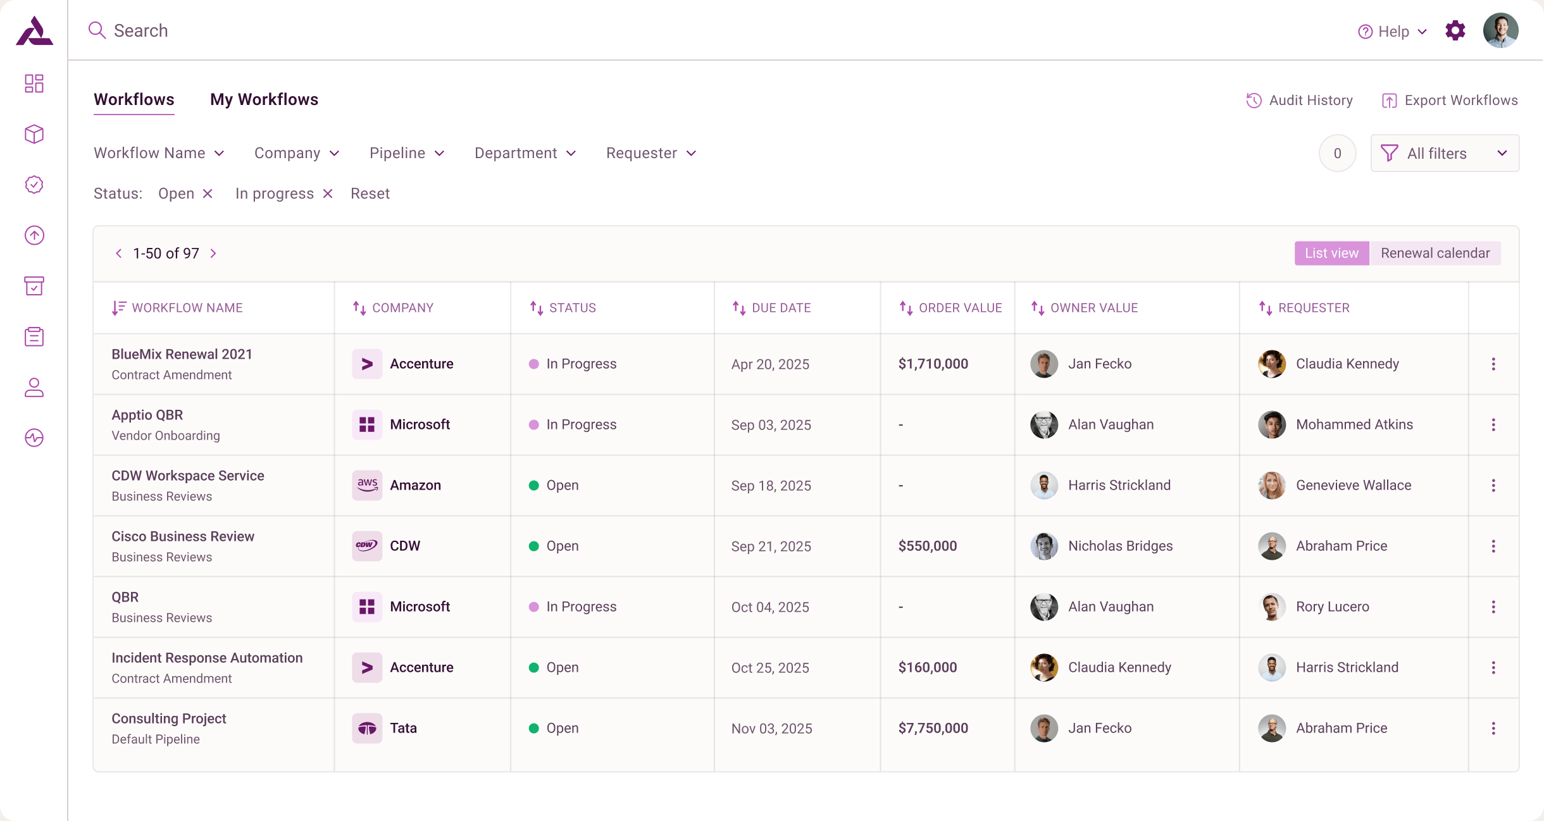Open Audit History
The image size is (1544, 821).
click(x=1299, y=101)
